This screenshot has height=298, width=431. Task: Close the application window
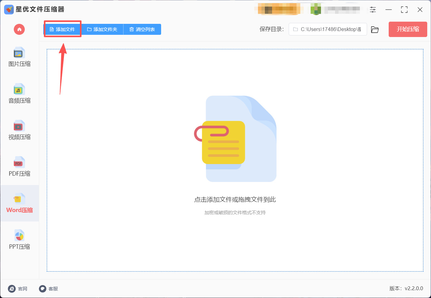pyautogui.click(x=420, y=10)
